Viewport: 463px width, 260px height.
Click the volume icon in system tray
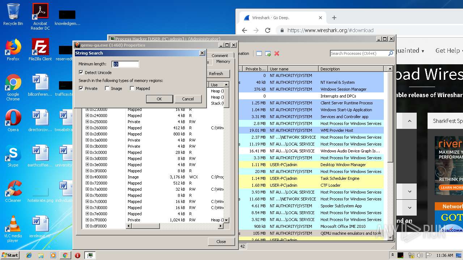click(420, 255)
